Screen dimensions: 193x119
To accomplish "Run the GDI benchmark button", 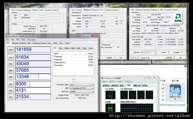I will (x=10, y=84).
